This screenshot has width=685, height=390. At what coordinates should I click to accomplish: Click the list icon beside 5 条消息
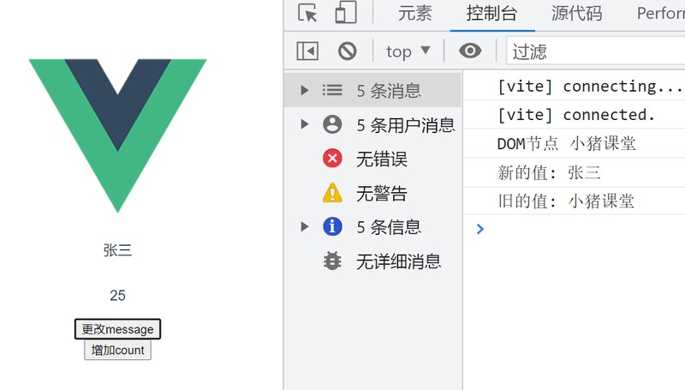(x=332, y=90)
